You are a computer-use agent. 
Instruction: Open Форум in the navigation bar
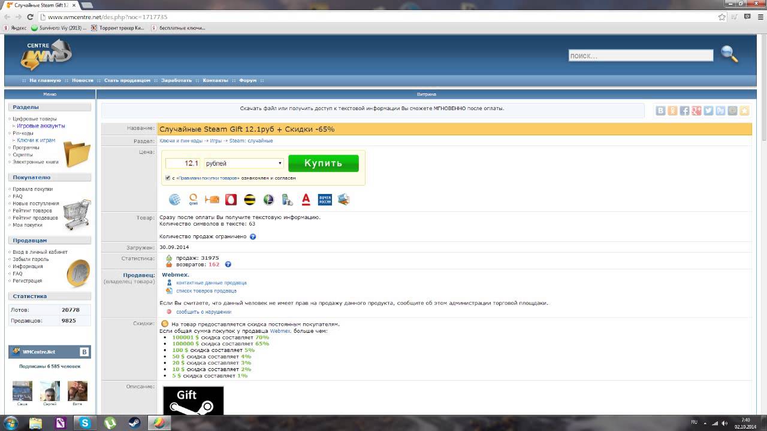coord(247,80)
